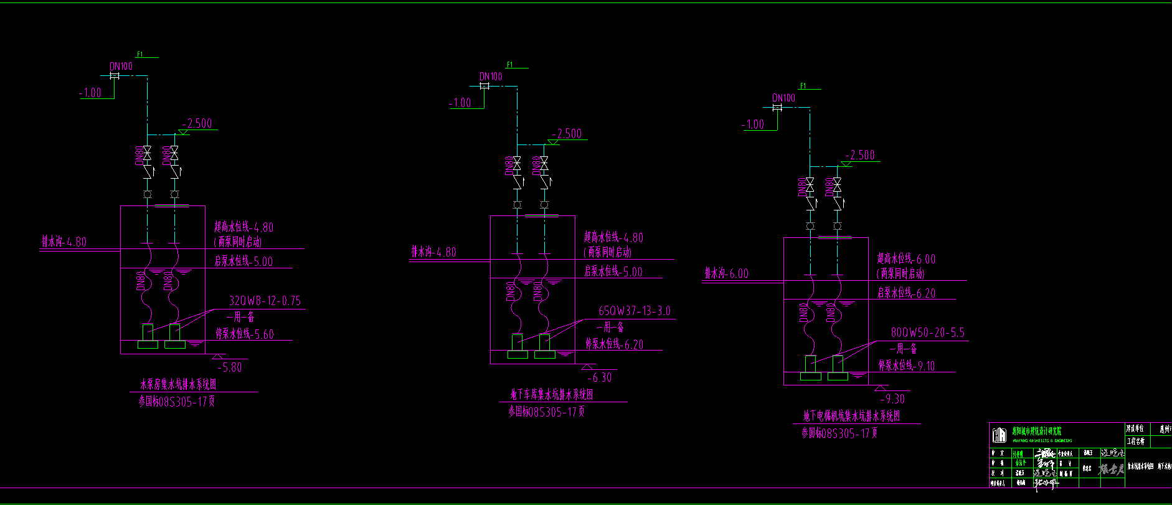Select -2.500 elevation in the 地下车库 diagram

coord(567,133)
